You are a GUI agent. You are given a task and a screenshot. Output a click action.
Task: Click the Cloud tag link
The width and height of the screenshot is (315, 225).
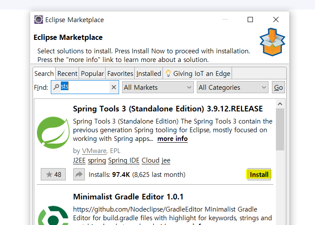(x=150, y=160)
